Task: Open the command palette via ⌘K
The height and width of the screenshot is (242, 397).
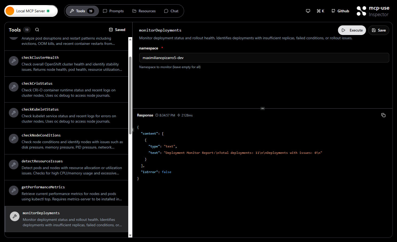Action: (320, 11)
